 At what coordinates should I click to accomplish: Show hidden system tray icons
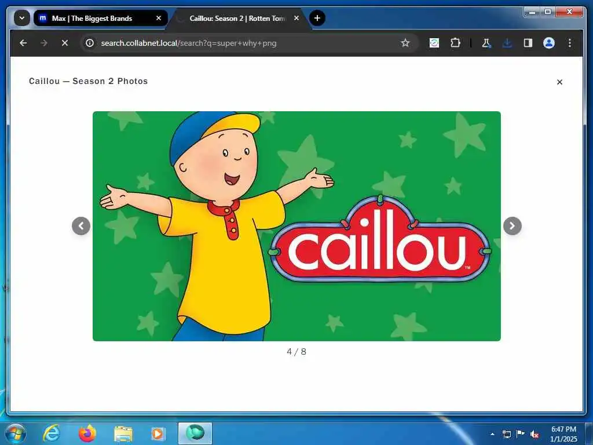pyautogui.click(x=492, y=434)
